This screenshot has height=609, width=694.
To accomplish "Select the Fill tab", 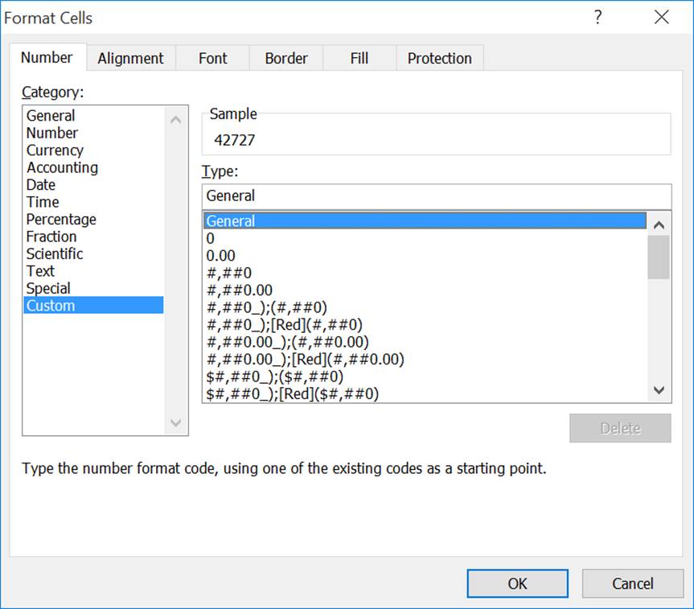I will coord(359,58).
